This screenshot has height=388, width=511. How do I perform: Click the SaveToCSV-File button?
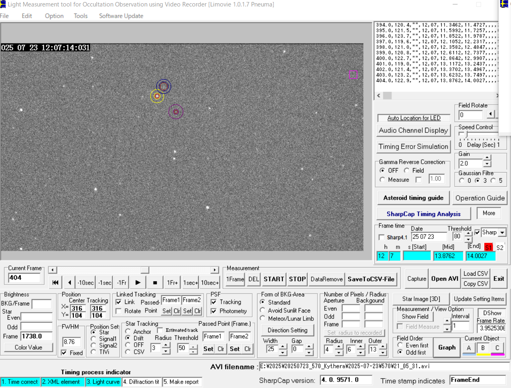pyautogui.click(x=371, y=279)
